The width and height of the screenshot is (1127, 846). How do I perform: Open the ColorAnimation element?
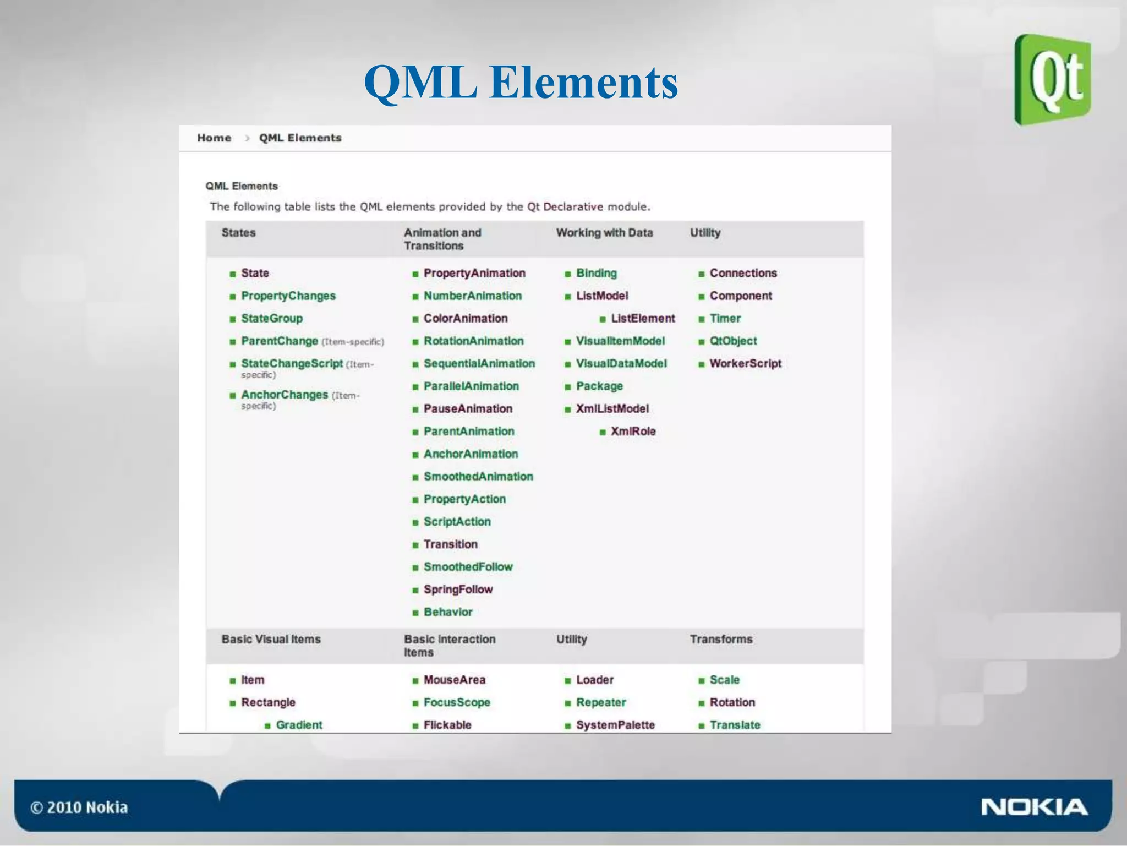466,318
